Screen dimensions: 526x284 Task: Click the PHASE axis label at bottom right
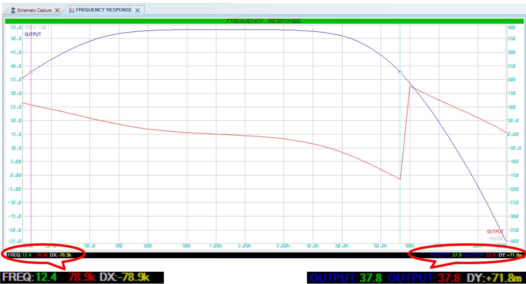[496, 238]
